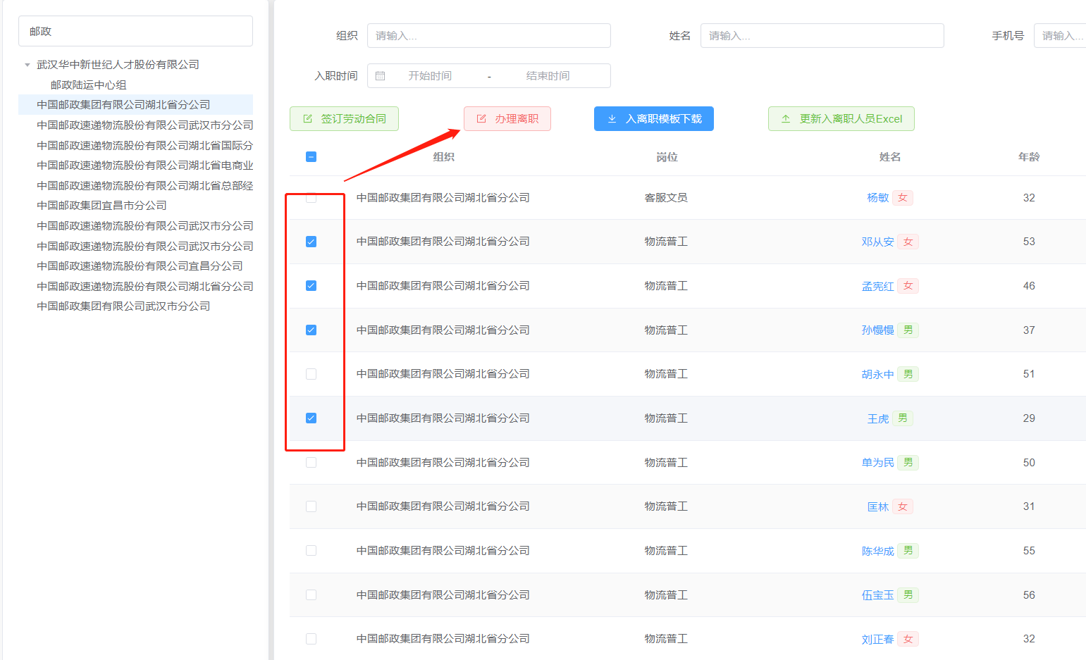Open employee 单为民's profile link

point(877,463)
